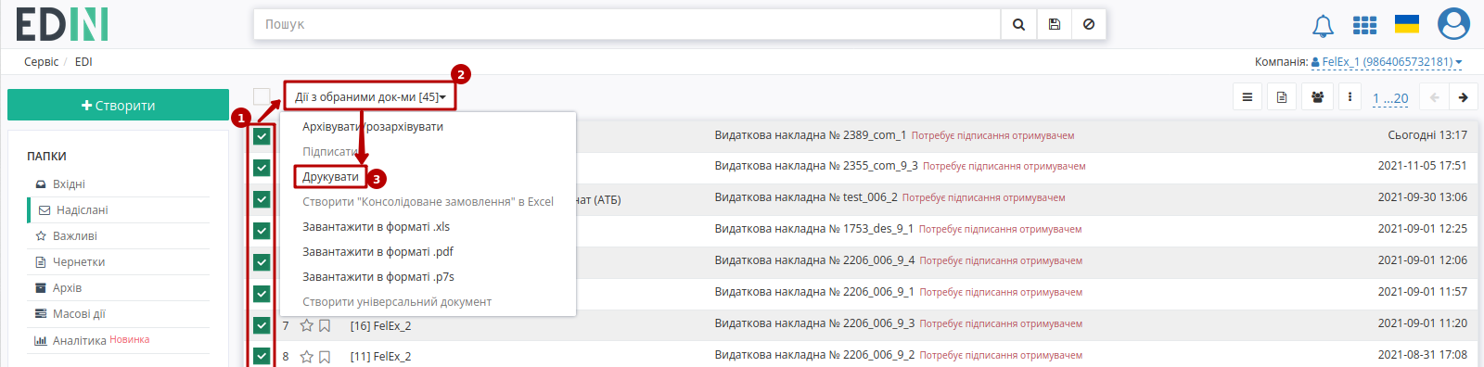The height and width of the screenshot is (367, 1484).
Task: Click the EDIN logo
Action: [62, 25]
